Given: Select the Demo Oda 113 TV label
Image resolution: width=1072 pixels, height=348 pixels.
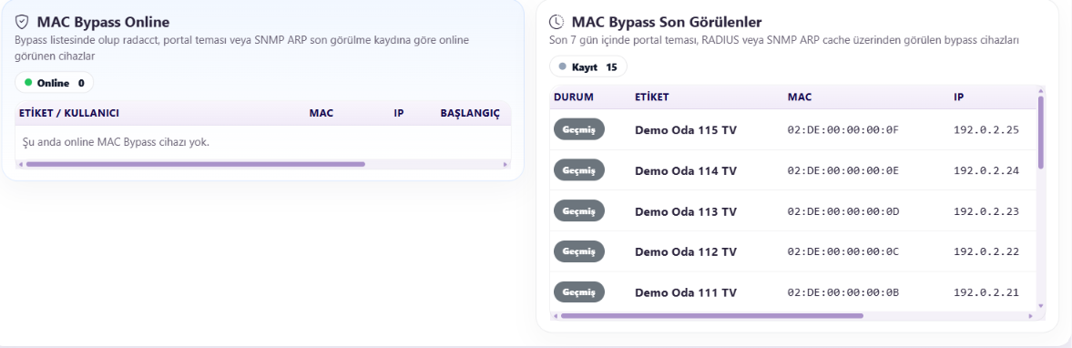Looking at the screenshot, I should tap(686, 211).
